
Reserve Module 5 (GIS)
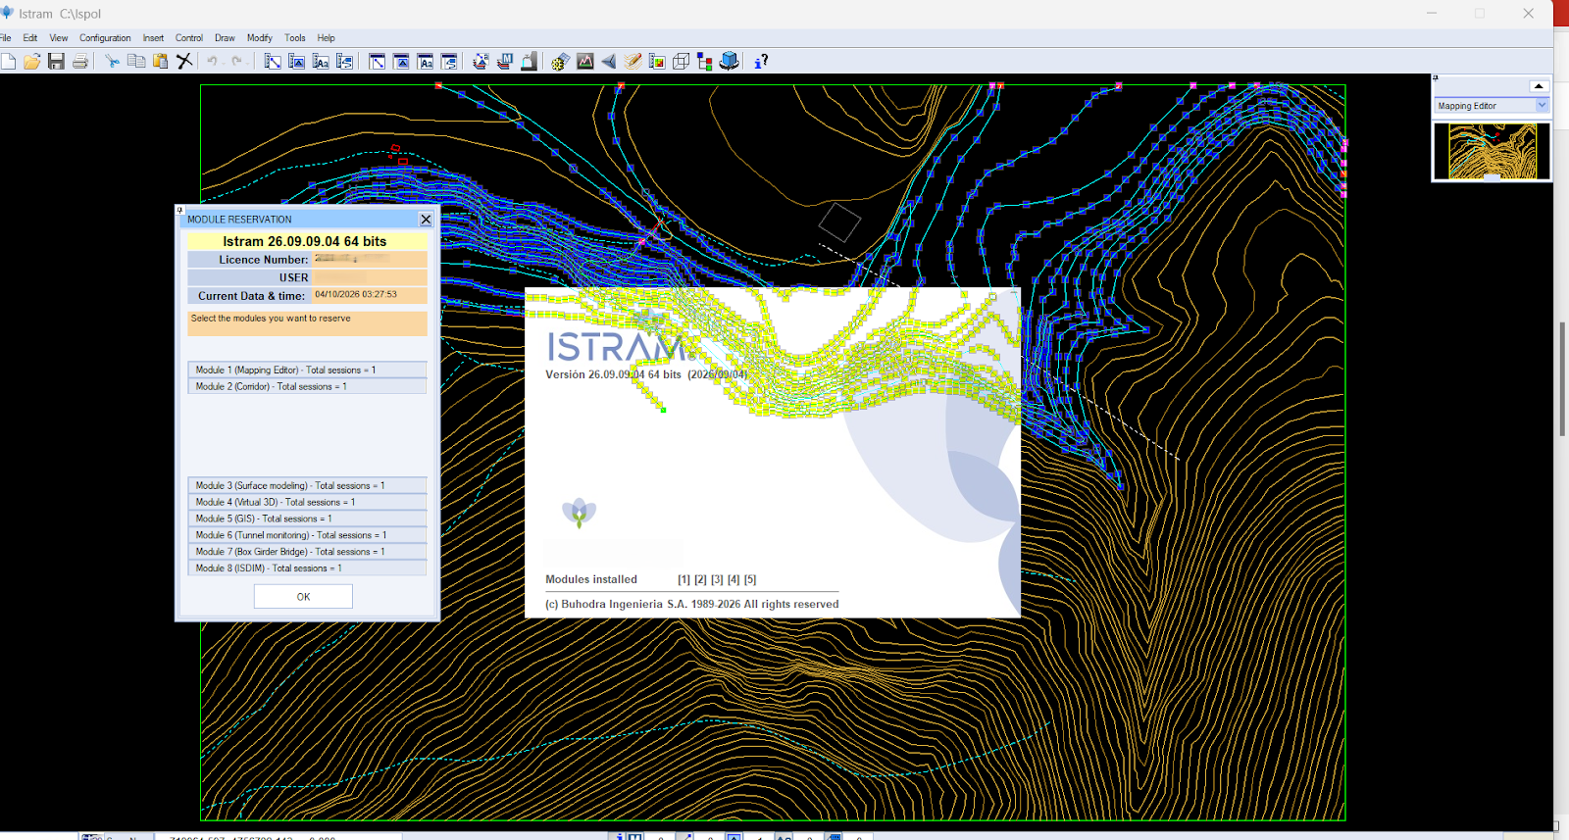click(x=307, y=519)
